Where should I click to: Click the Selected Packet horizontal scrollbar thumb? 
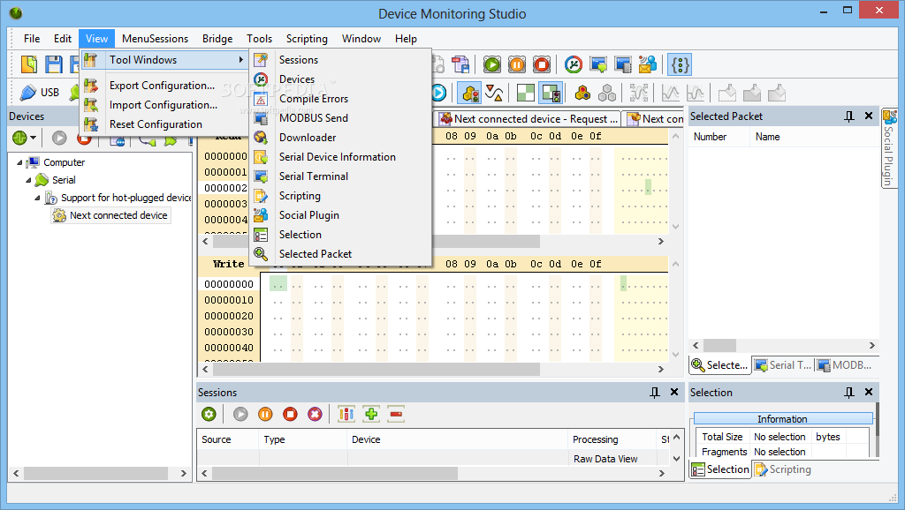(x=719, y=346)
